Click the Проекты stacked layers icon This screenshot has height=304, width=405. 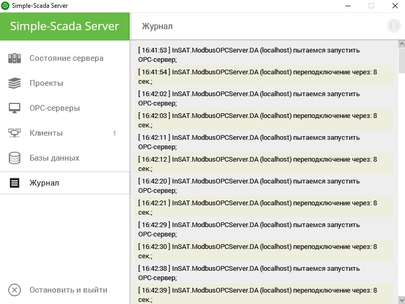coord(15,83)
